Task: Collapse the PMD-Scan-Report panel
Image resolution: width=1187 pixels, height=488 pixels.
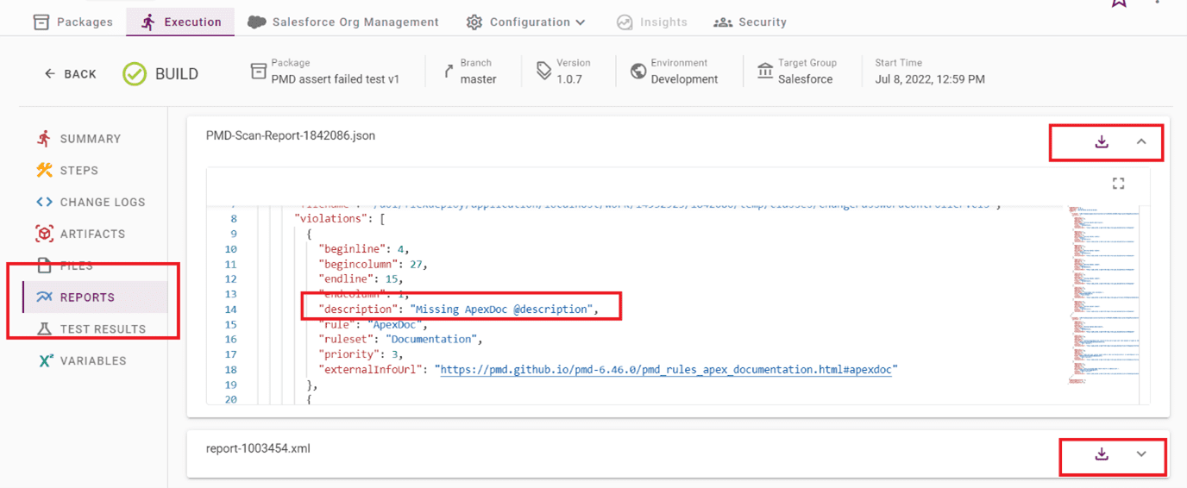Action: click(1141, 141)
